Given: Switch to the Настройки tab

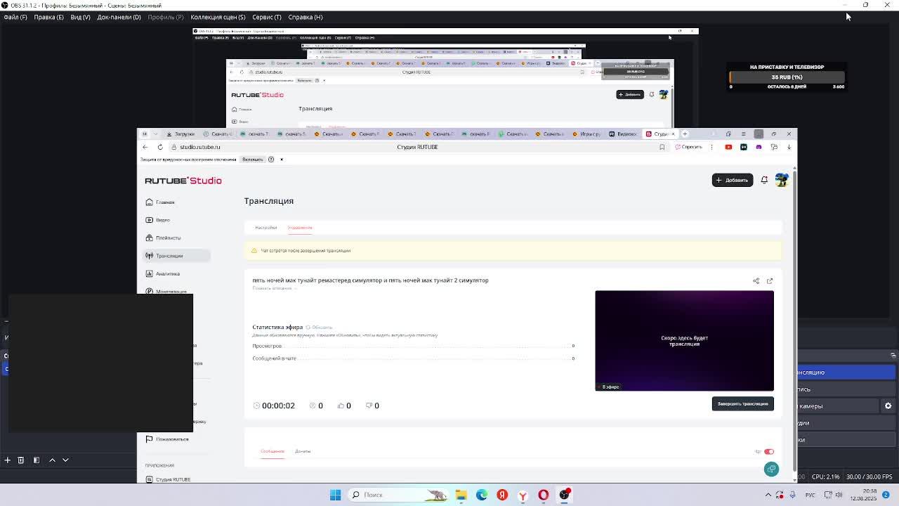Looking at the screenshot, I should (266, 228).
